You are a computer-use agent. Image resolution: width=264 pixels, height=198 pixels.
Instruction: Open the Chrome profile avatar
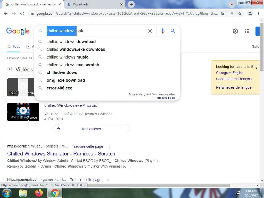pyautogui.click(x=250, y=13)
